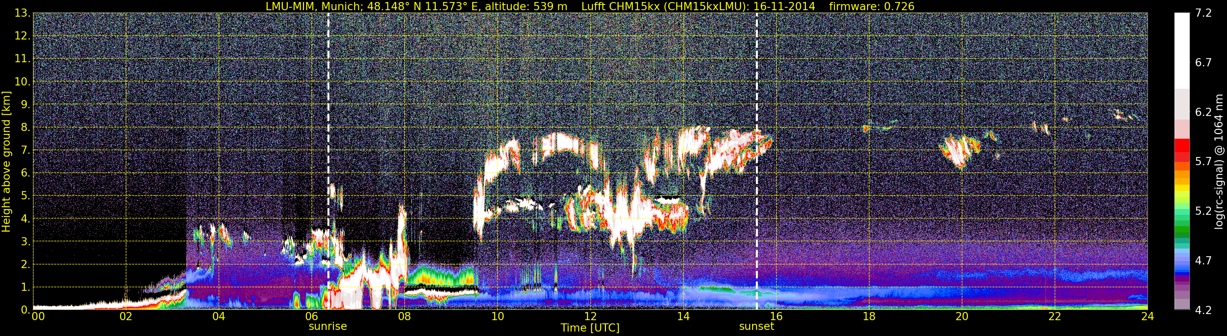Click the colorbar label 'log(rc-signal) @ 1064 nm'
The image size is (1227, 336).
coord(1219,162)
